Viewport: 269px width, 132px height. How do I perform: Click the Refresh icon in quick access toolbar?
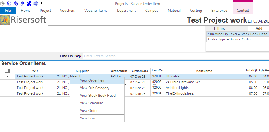coord(9,3)
